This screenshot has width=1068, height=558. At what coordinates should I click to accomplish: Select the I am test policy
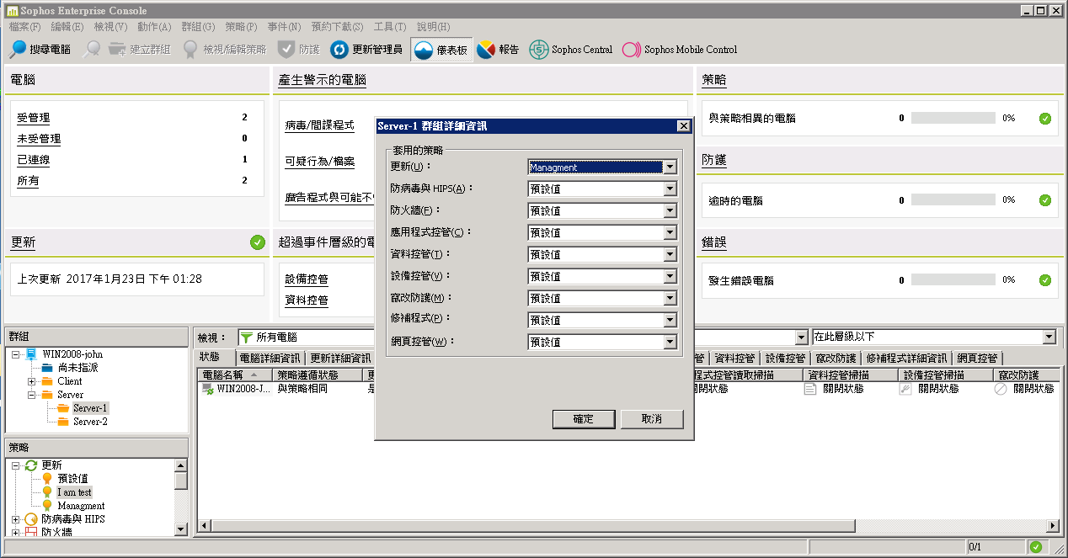[75, 492]
